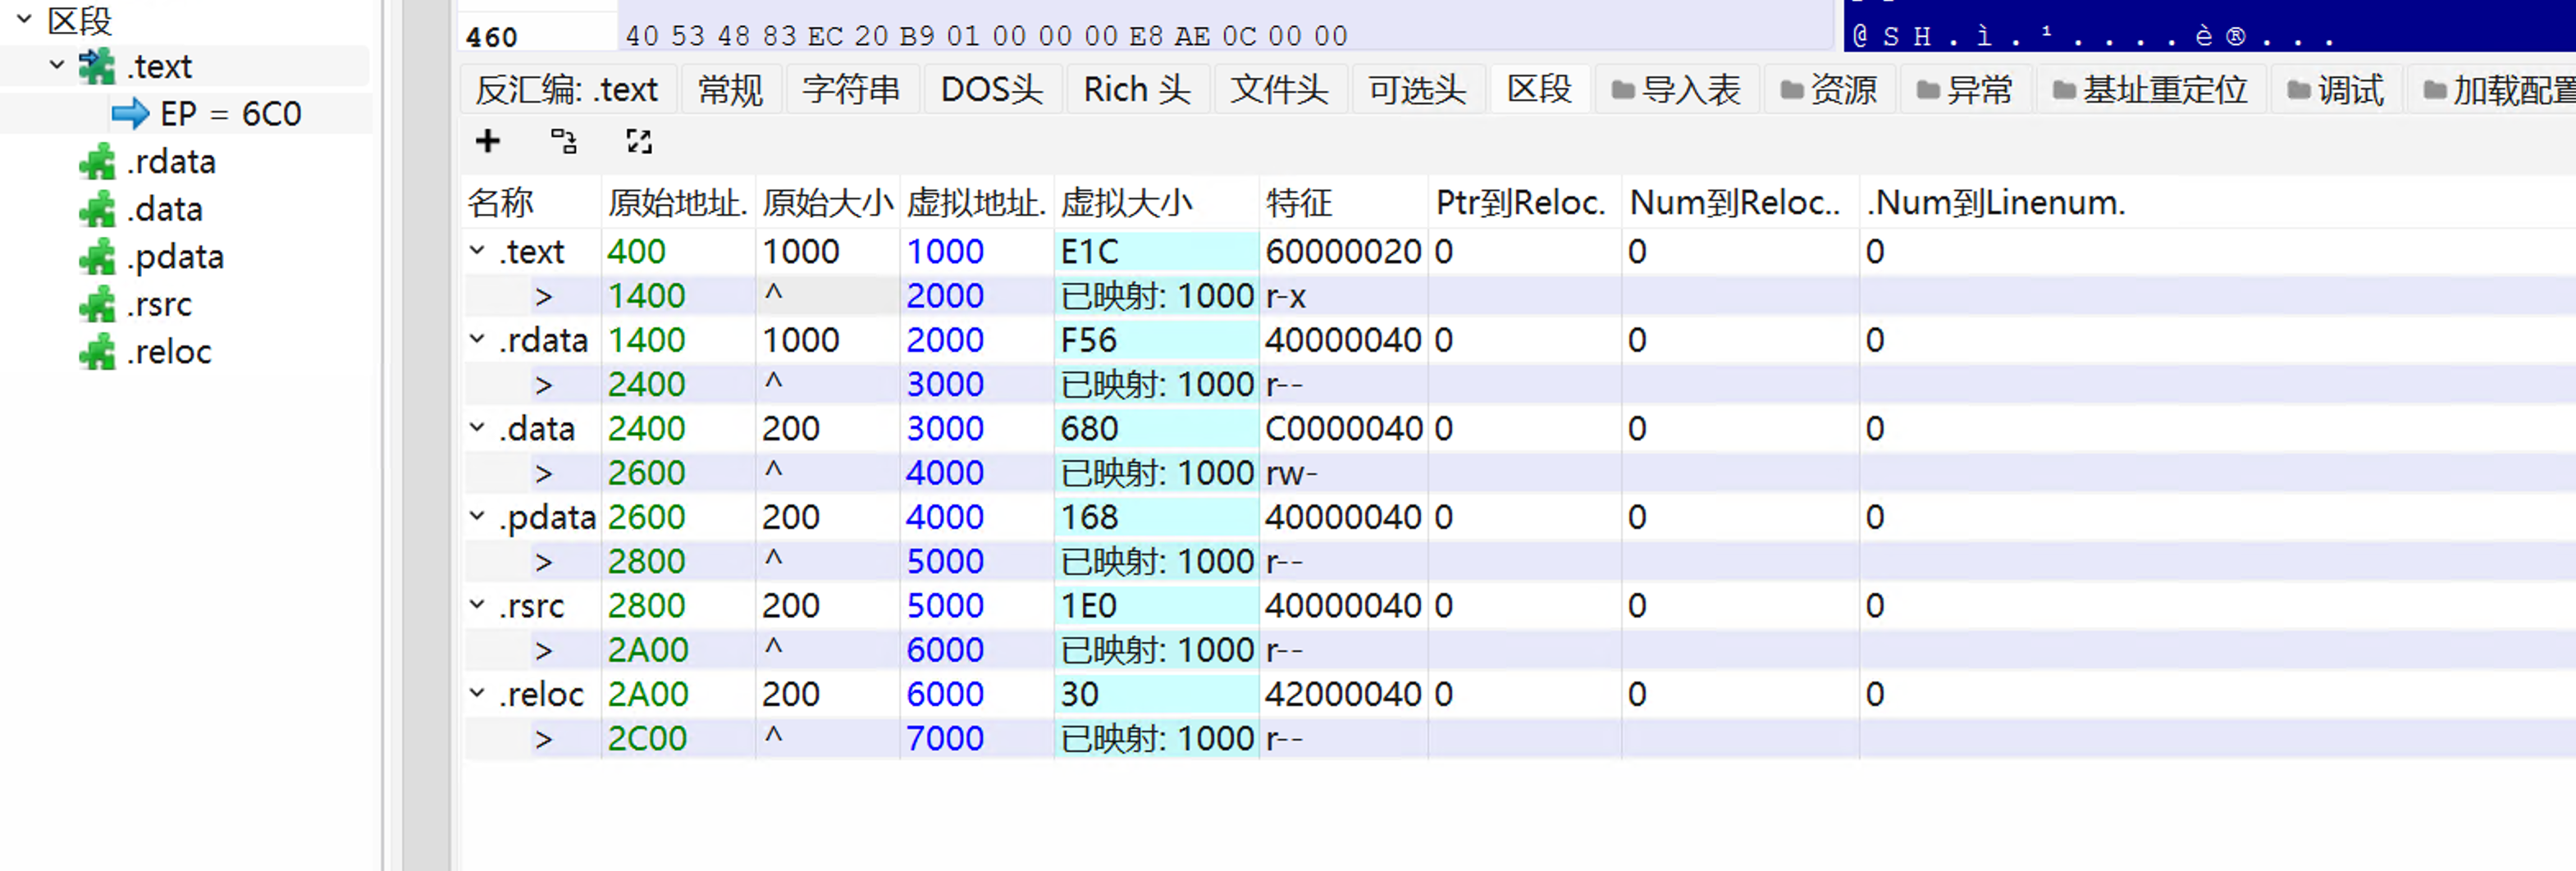Switch to the 基址重定位 tab
Screen dimensions: 2576x871
coord(2150,90)
